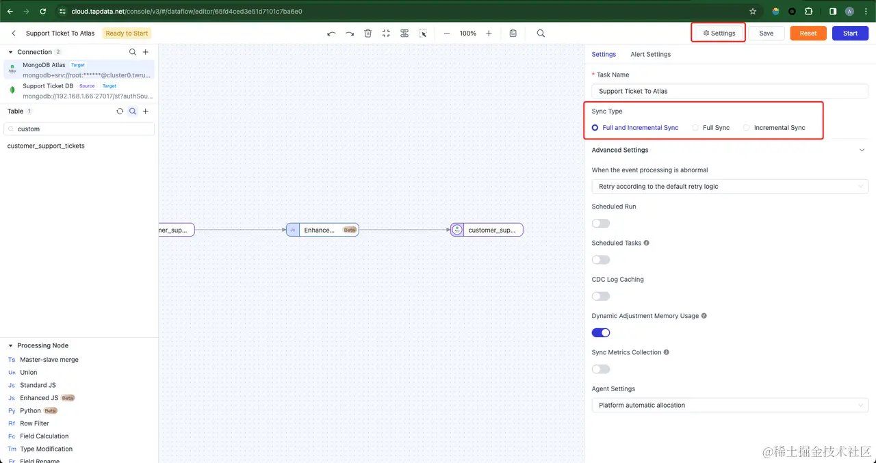Bookmark the page with the star icon
Screen dimensions: 876x463
(753, 11)
